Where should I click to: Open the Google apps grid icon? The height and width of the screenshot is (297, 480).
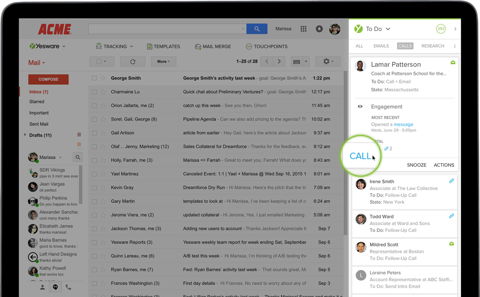(303, 29)
